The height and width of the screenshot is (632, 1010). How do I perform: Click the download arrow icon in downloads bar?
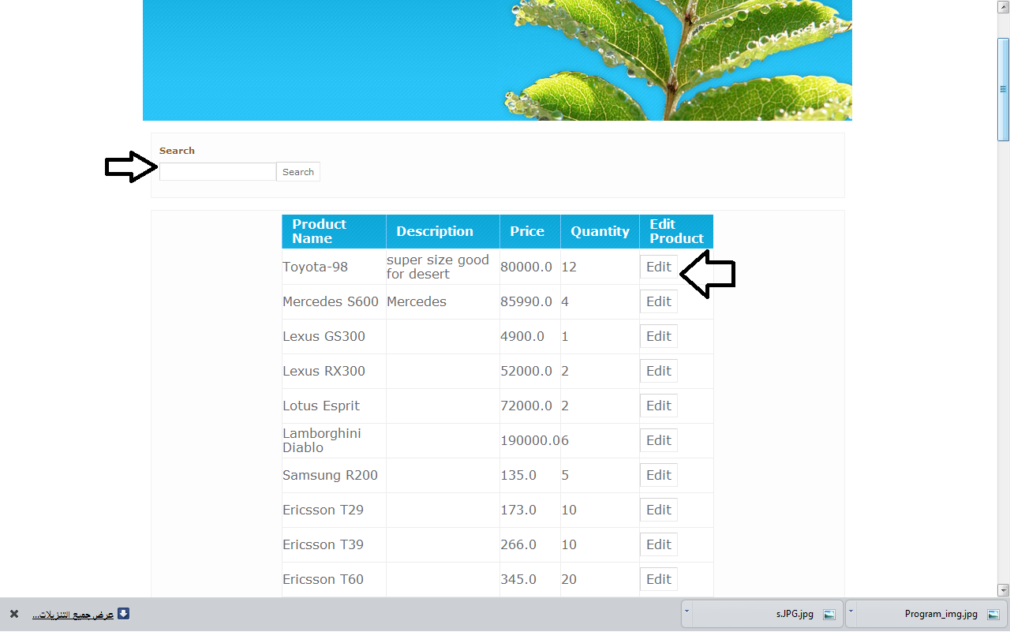(x=123, y=614)
